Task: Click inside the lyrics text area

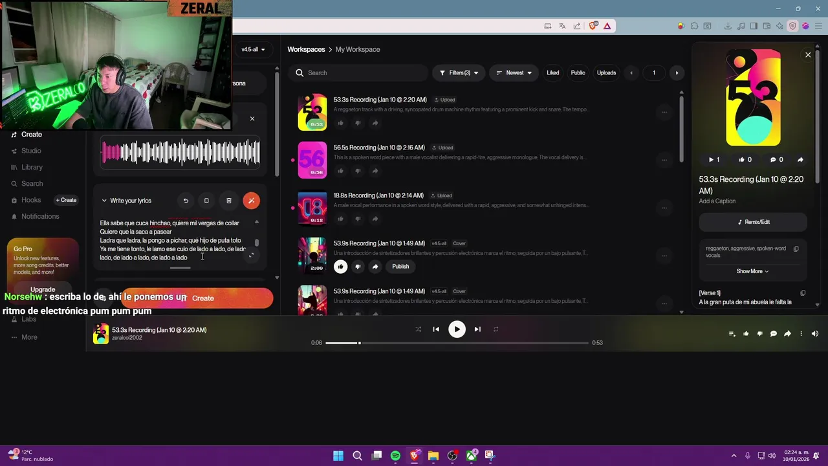Action: pyautogui.click(x=173, y=240)
